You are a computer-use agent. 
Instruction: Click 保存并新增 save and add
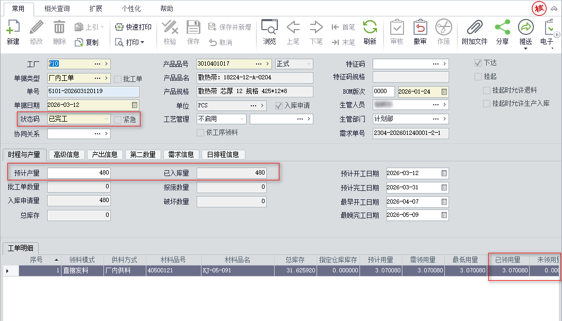coord(230,27)
